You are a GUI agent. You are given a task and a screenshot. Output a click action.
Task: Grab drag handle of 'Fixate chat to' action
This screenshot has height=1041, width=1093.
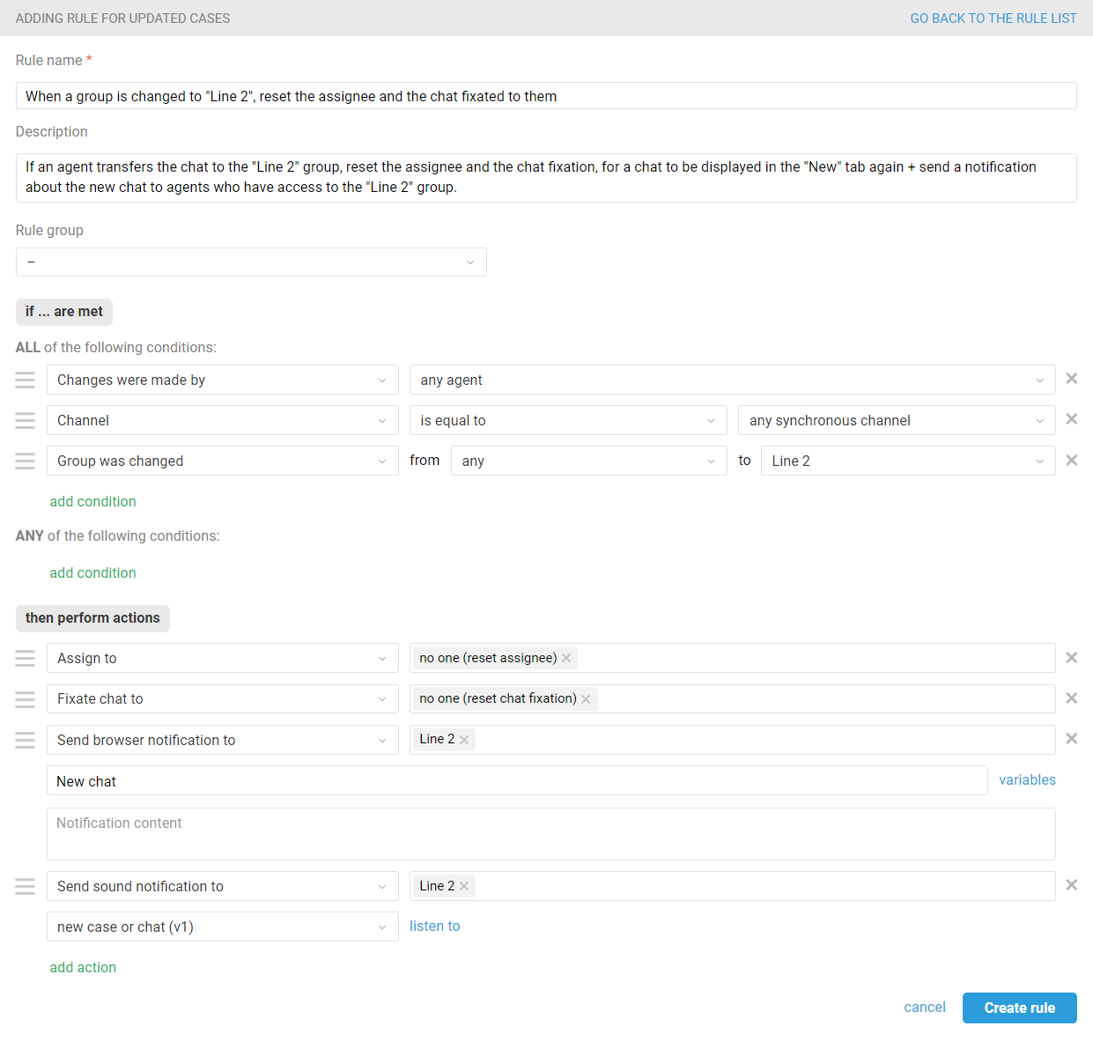[26, 699]
